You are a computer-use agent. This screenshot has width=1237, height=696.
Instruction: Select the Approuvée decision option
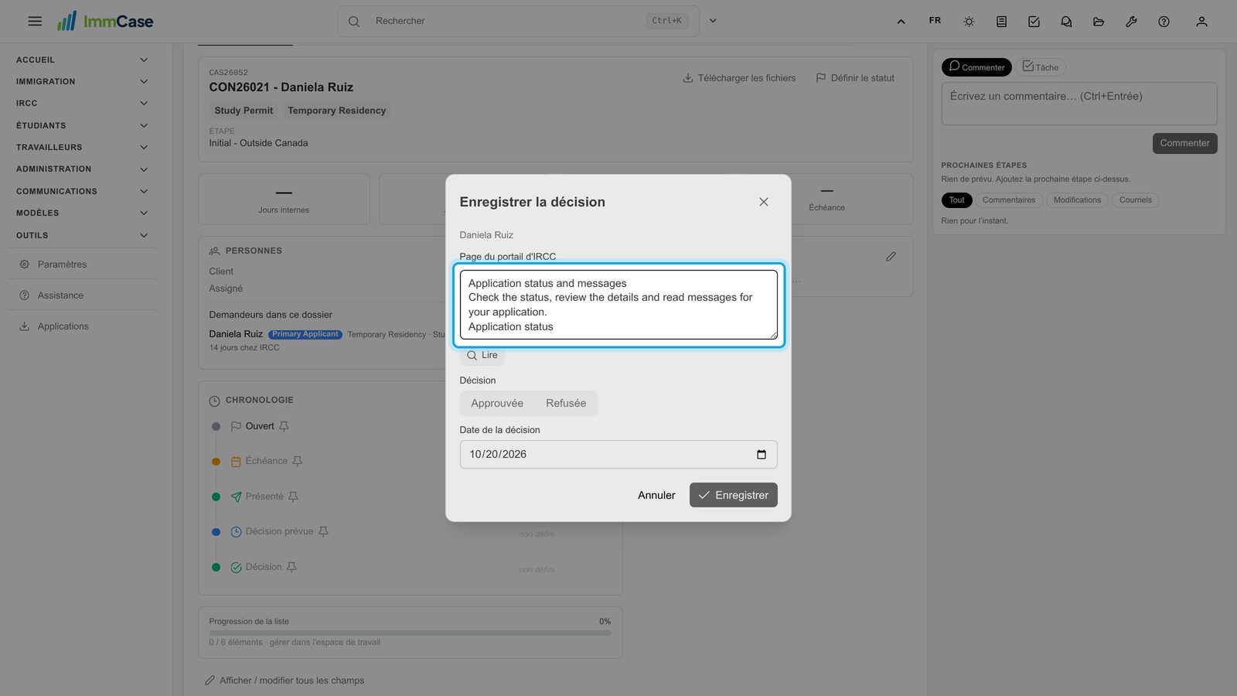[497, 403]
